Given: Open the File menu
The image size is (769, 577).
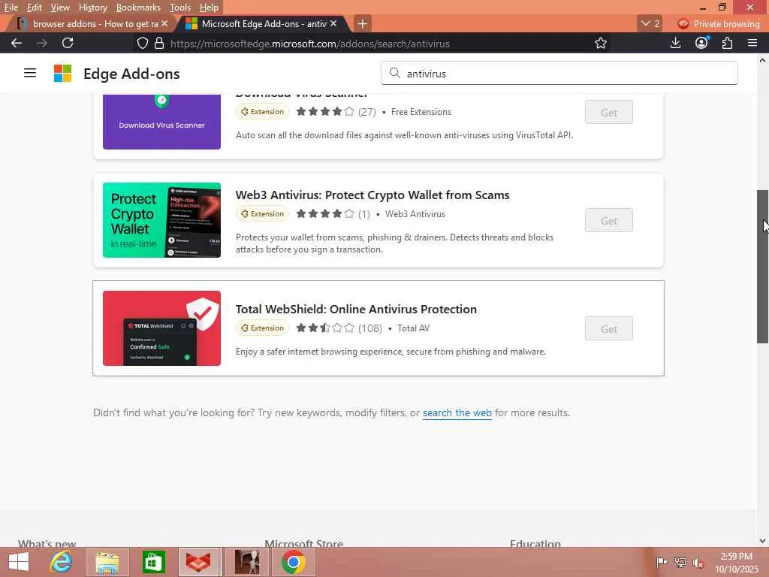Looking at the screenshot, I should (11, 8).
